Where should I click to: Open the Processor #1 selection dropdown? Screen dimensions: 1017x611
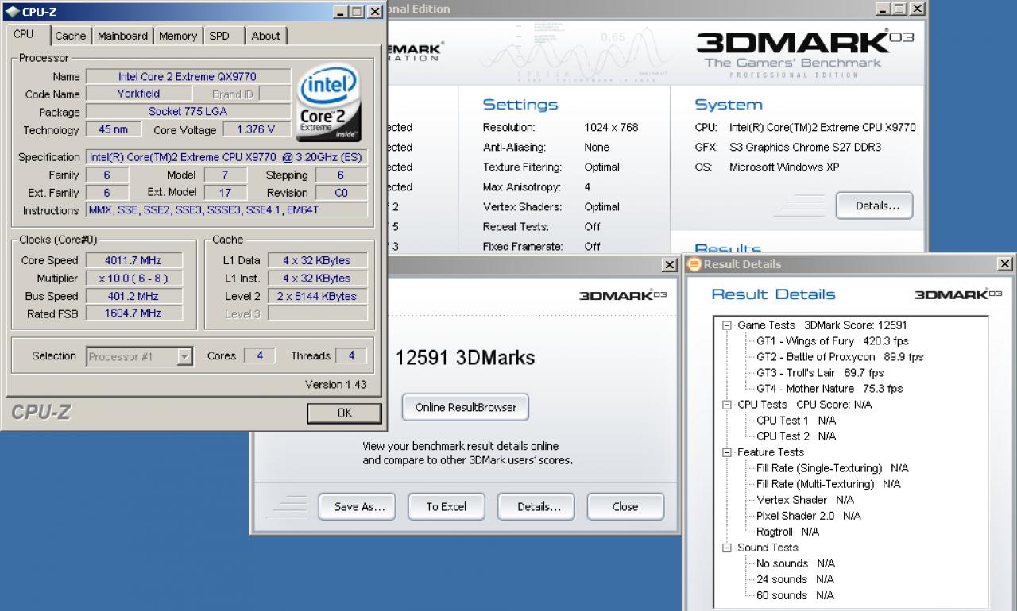(140, 356)
